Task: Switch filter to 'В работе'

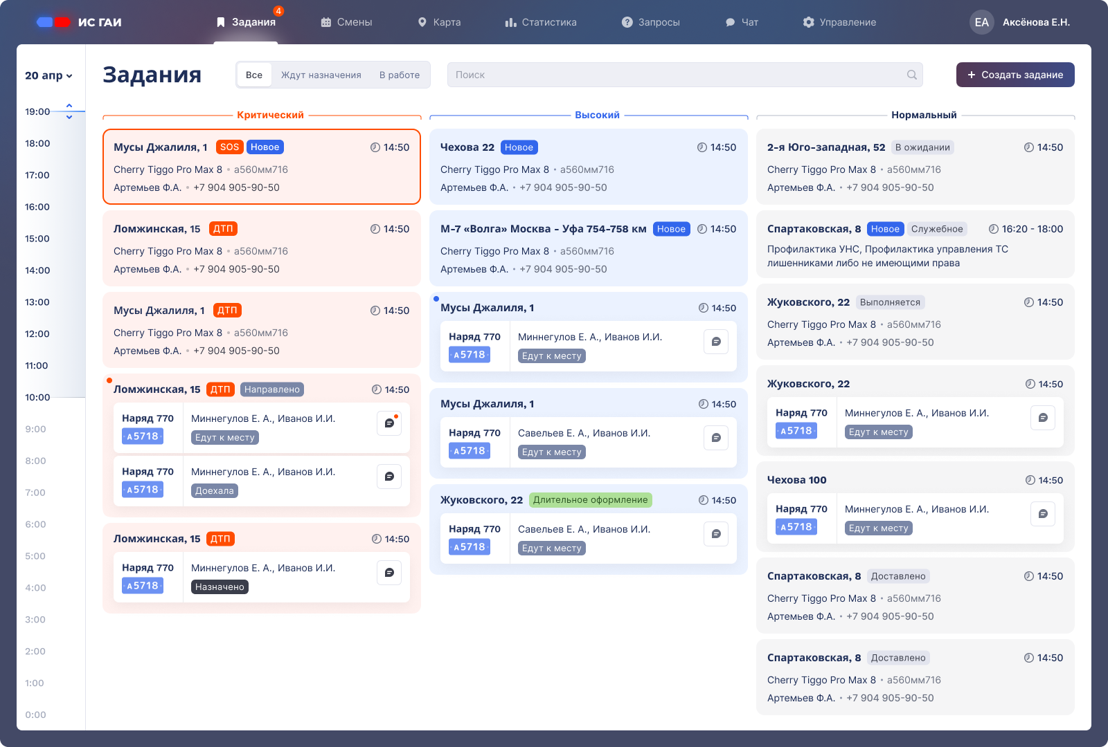Action: pos(399,75)
